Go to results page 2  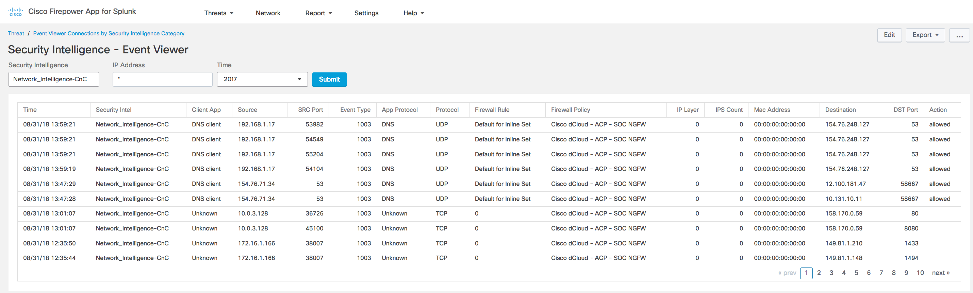click(x=819, y=273)
